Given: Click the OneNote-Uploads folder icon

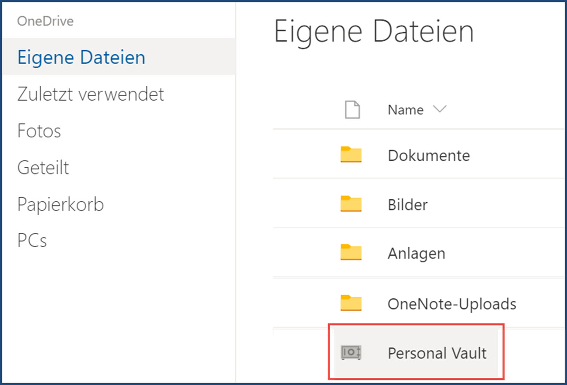Looking at the screenshot, I should pos(351,303).
